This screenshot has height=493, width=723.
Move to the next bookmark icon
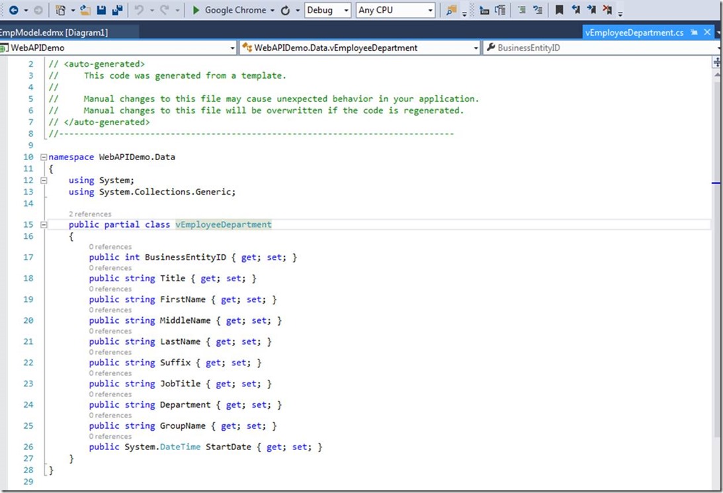tap(591, 10)
